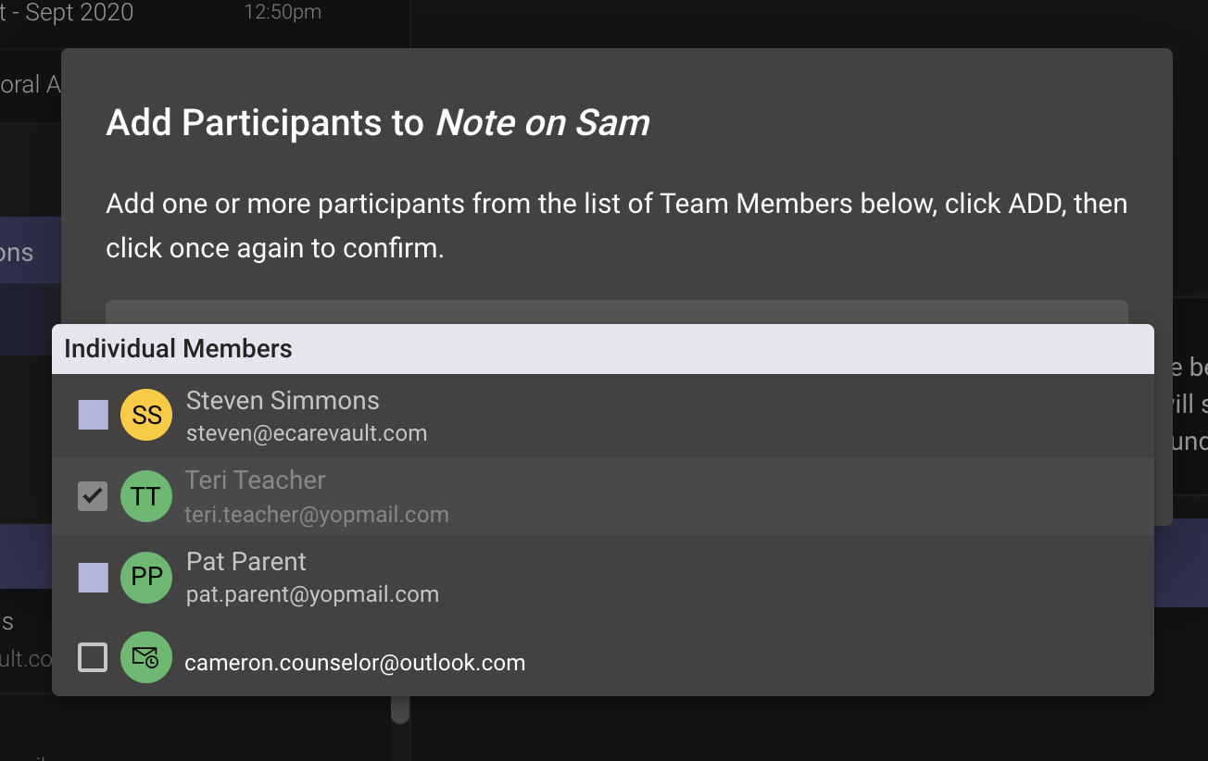
Task: Check the box for Steven Simmons
Action: coord(93,415)
